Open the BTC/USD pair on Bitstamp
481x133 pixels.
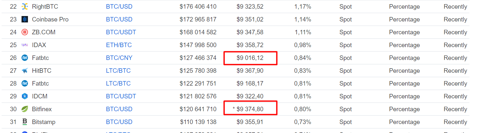click(119, 122)
